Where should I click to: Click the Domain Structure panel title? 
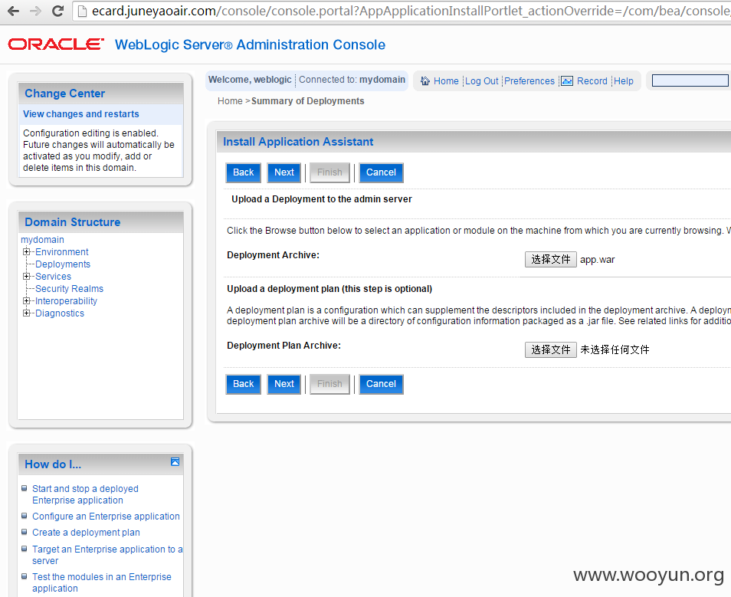click(x=72, y=222)
